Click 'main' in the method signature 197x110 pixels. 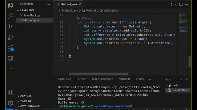pos(116,22)
